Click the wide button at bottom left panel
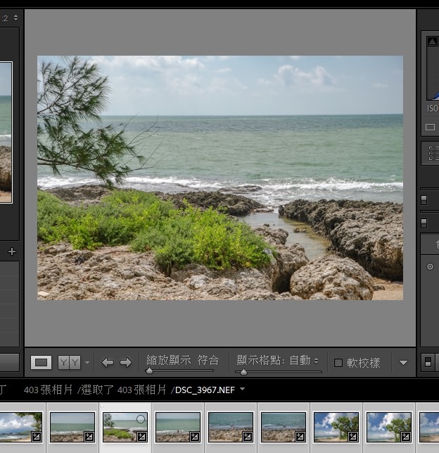Image resolution: width=439 pixels, height=453 pixels. tap(9, 362)
